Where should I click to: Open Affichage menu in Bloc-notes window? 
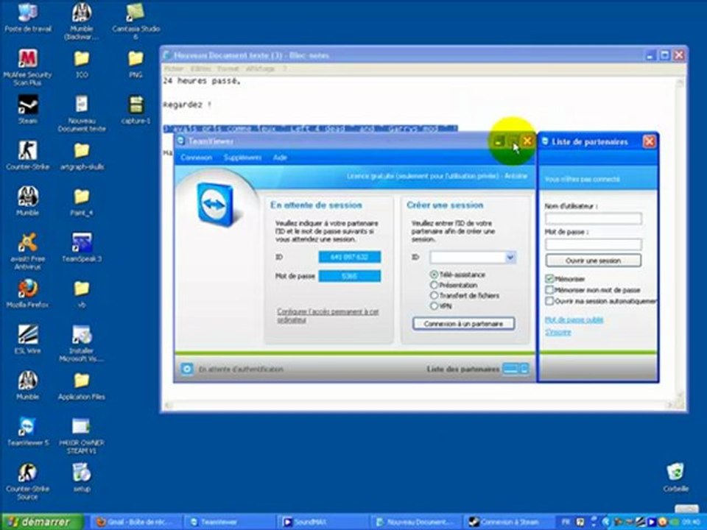[x=260, y=68]
